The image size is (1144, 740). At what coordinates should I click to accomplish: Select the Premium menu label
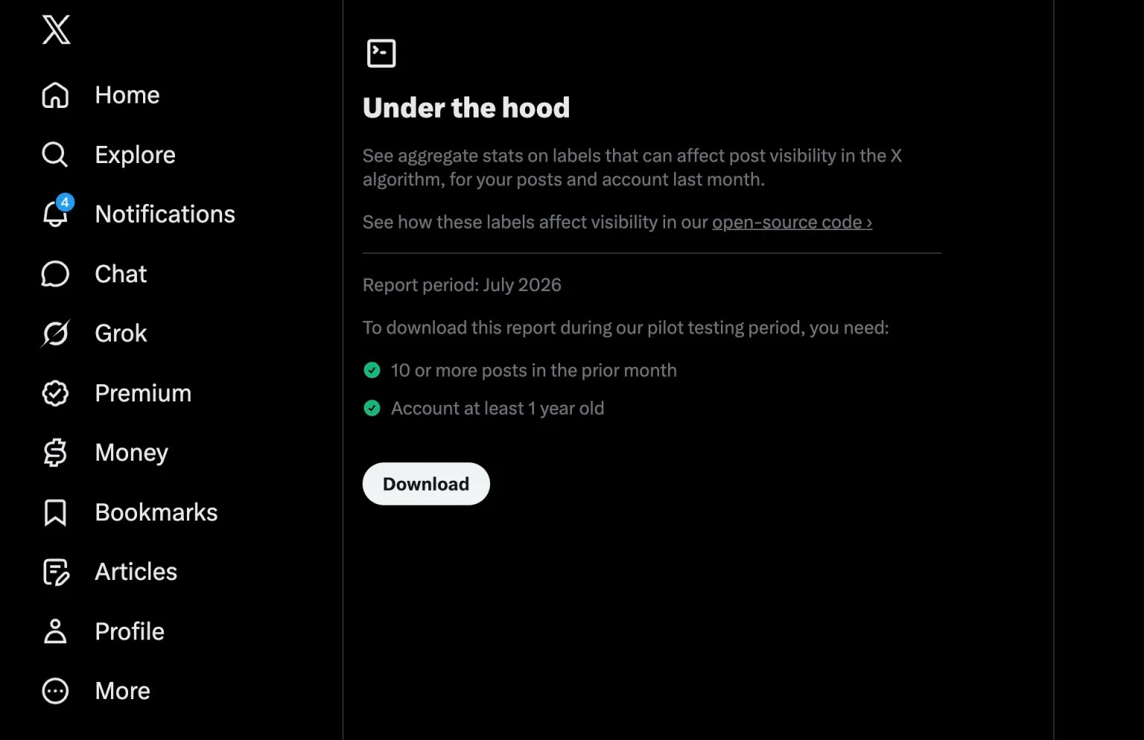(143, 393)
